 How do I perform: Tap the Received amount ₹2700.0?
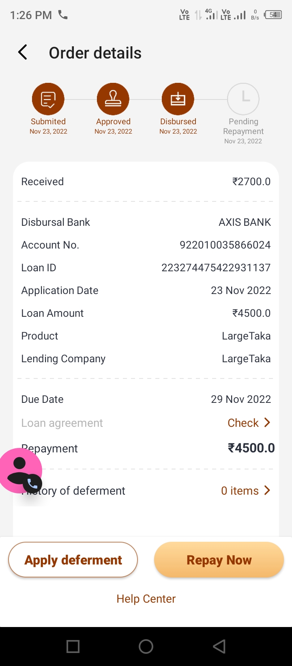coord(251,182)
